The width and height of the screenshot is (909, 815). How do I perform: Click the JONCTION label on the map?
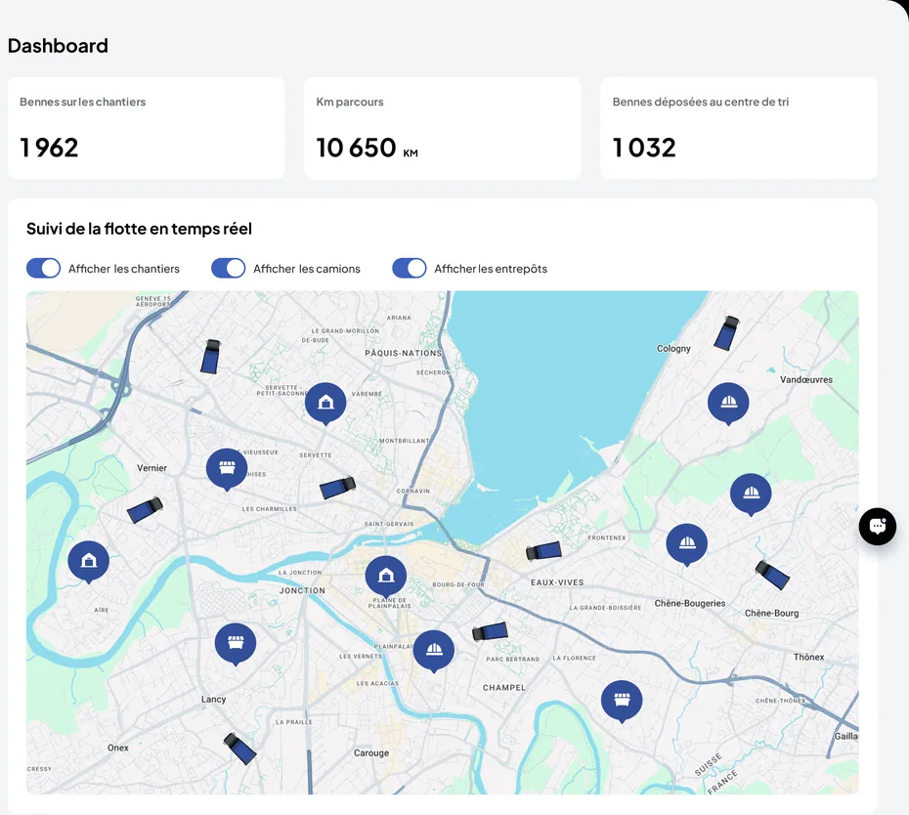point(303,590)
